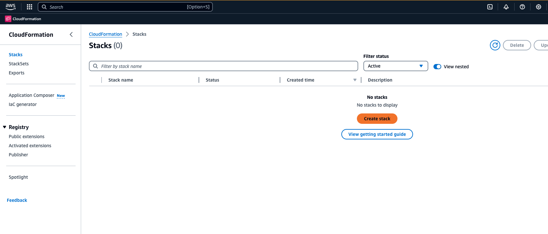Click the orange Create stack button
548x234 pixels.
[x=377, y=119]
